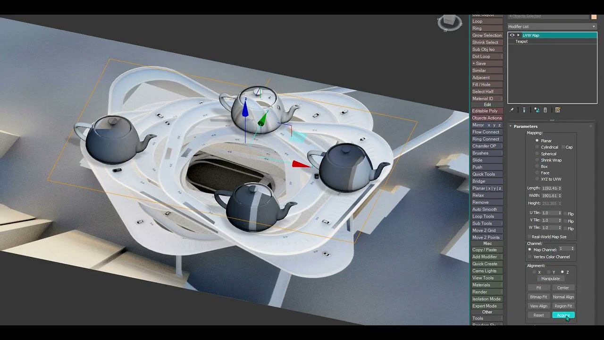Enable Real-World Map Size checkbox

(x=529, y=237)
